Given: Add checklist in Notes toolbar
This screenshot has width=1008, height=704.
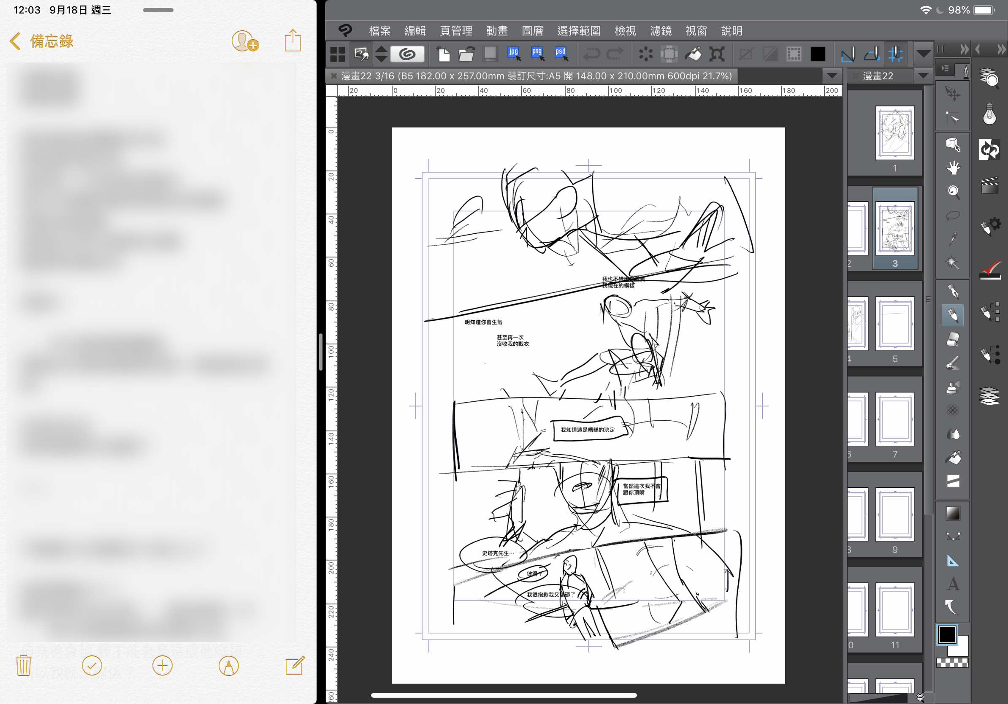Looking at the screenshot, I should point(92,666).
